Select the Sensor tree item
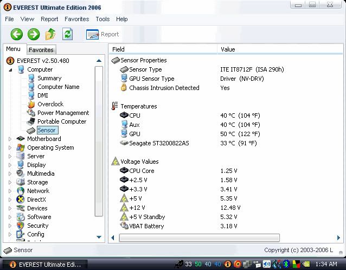 coord(47,130)
